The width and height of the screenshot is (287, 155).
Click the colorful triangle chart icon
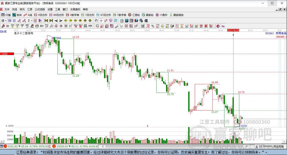(x=40, y=21)
